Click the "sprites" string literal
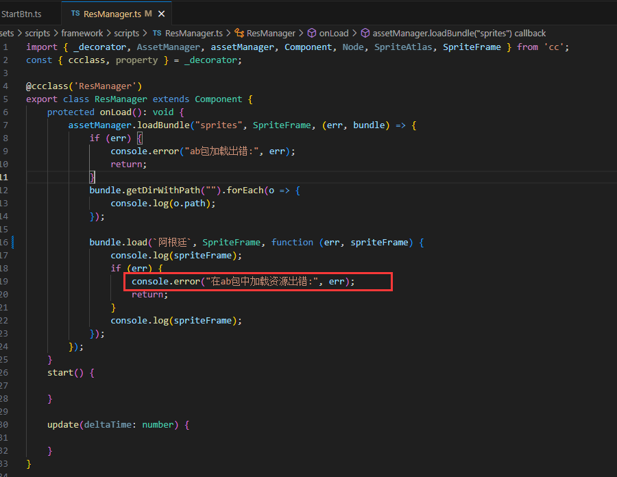The height and width of the screenshot is (477, 617). pyautogui.click(x=219, y=125)
